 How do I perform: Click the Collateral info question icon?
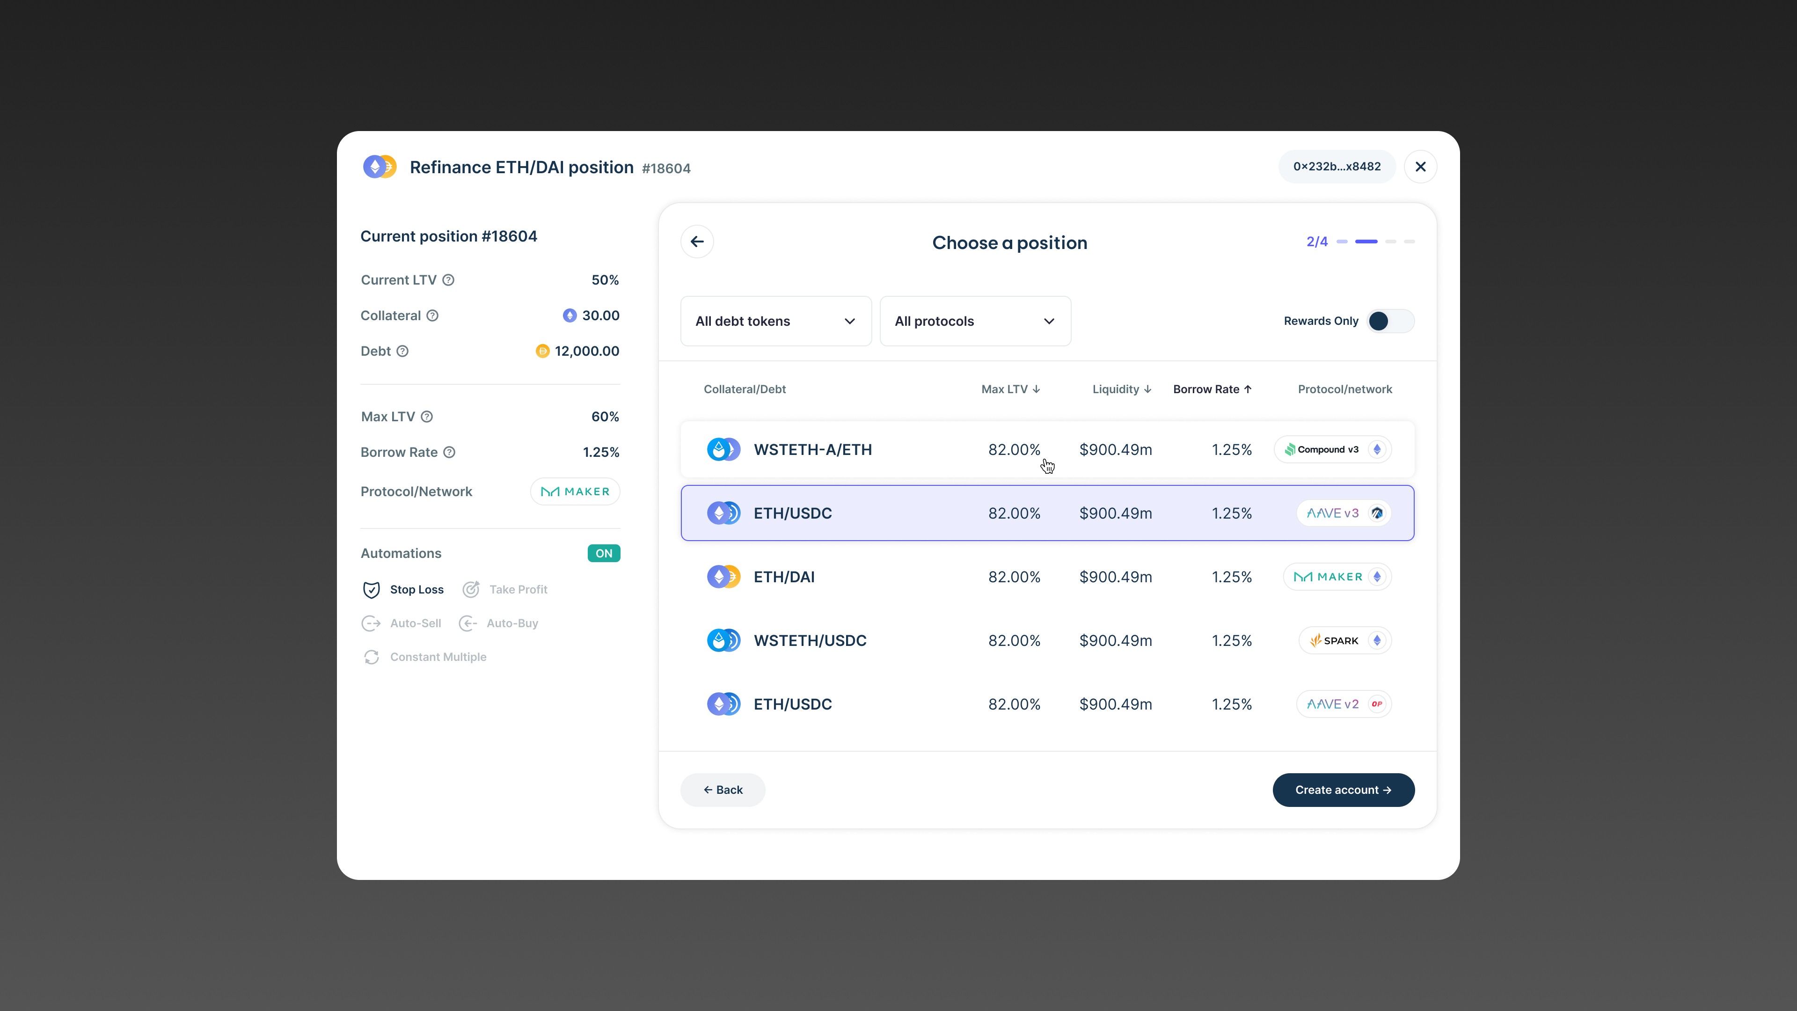(x=432, y=315)
